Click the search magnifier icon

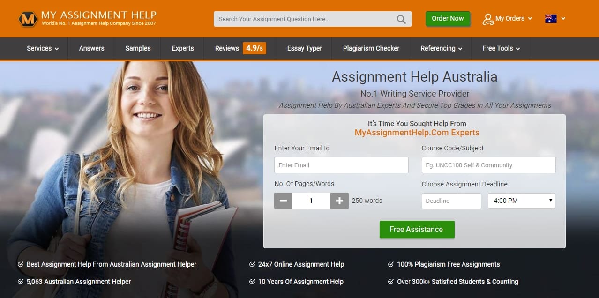401,19
